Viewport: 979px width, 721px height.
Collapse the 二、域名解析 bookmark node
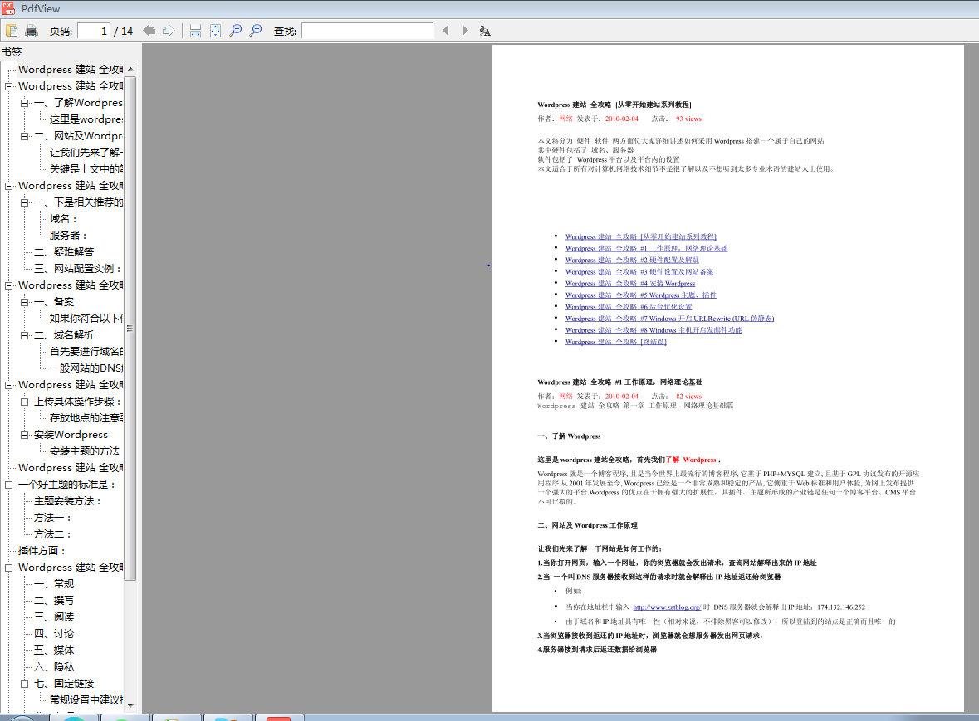tap(24, 335)
